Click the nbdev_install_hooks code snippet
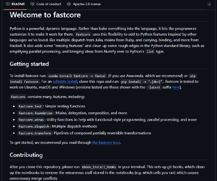Viewport: 217px width, 181px height. (x=99, y=167)
